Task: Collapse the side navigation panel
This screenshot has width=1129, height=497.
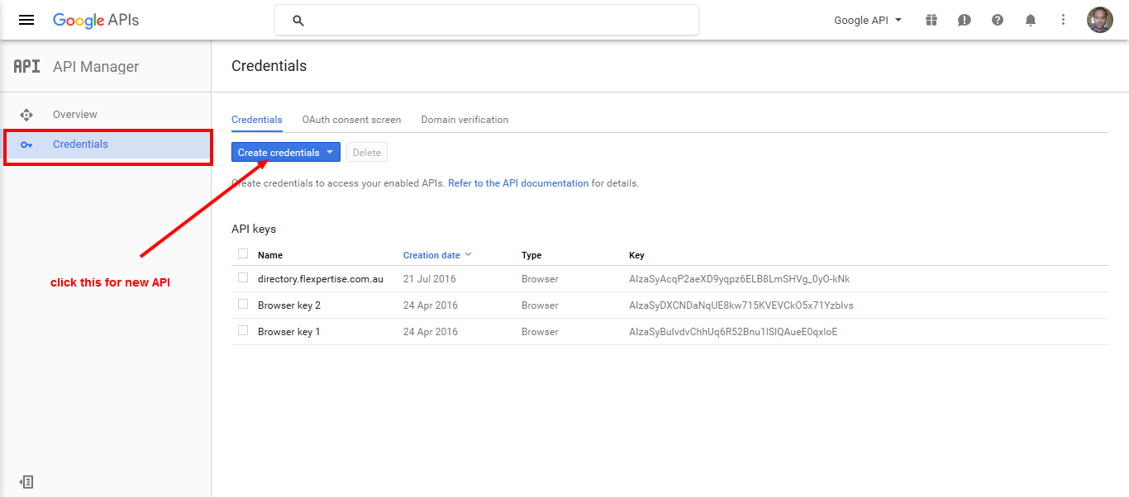Action: click(26, 481)
